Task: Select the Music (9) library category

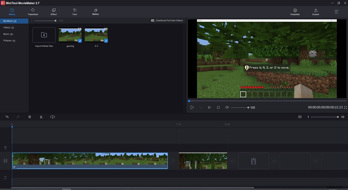Action: 9,34
